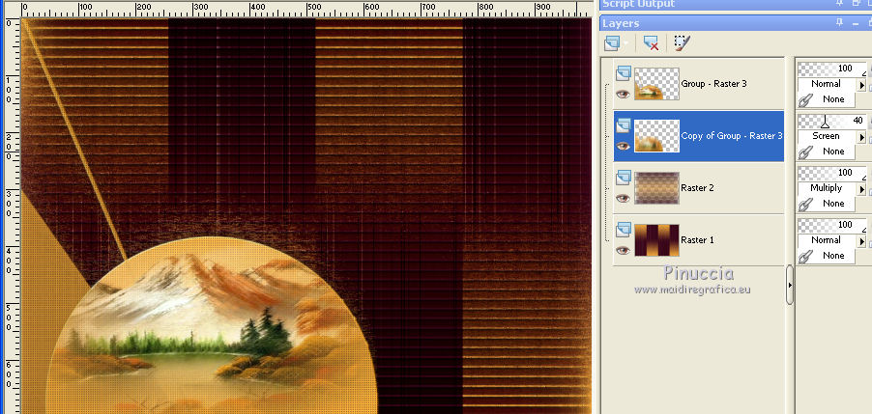The width and height of the screenshot is (872, 414).
Task: Open Normal blend mode of Group - Raster 3
Action: 827,84
